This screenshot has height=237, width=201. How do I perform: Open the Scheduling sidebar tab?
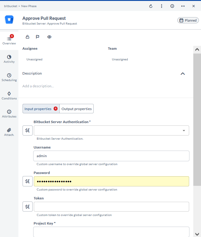point(9,77)
